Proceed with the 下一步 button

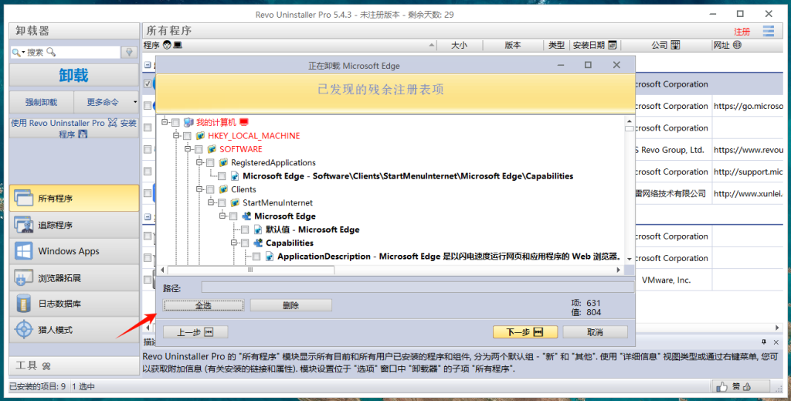click(525, 332)
